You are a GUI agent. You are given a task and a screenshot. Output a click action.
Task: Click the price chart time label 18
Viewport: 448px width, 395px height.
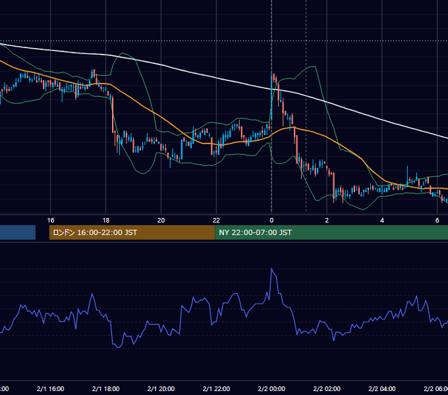[105, 220]
